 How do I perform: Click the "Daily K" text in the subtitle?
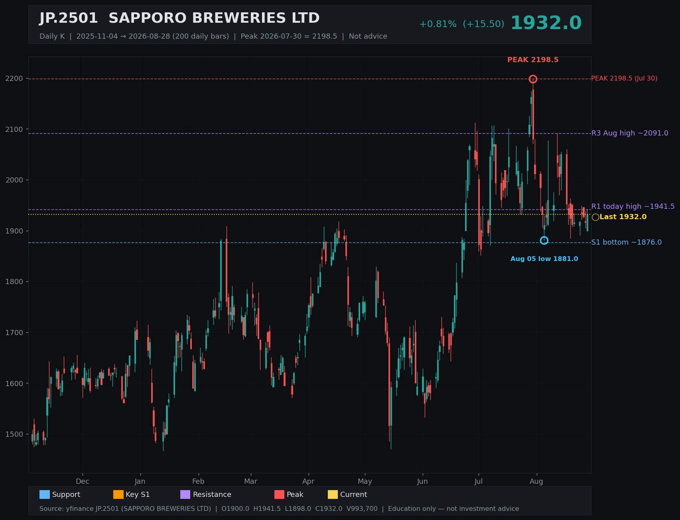pyautogui.click(x=52, y=36)
